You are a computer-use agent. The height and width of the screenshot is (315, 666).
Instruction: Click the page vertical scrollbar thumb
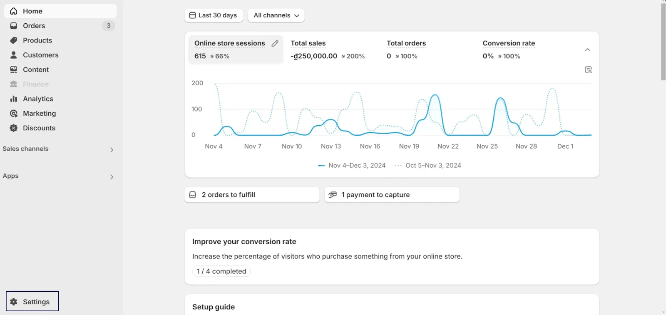(x=663, y=42)
